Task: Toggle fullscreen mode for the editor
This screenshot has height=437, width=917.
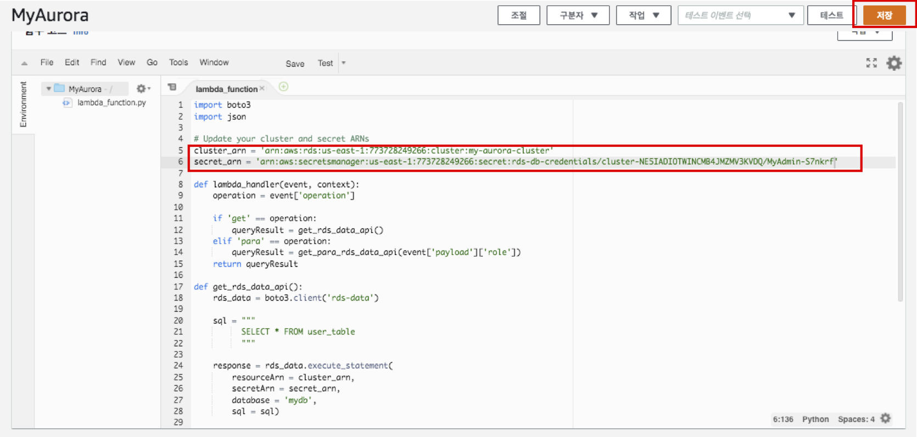Action: pyautogui.click(x=871, y=63)
